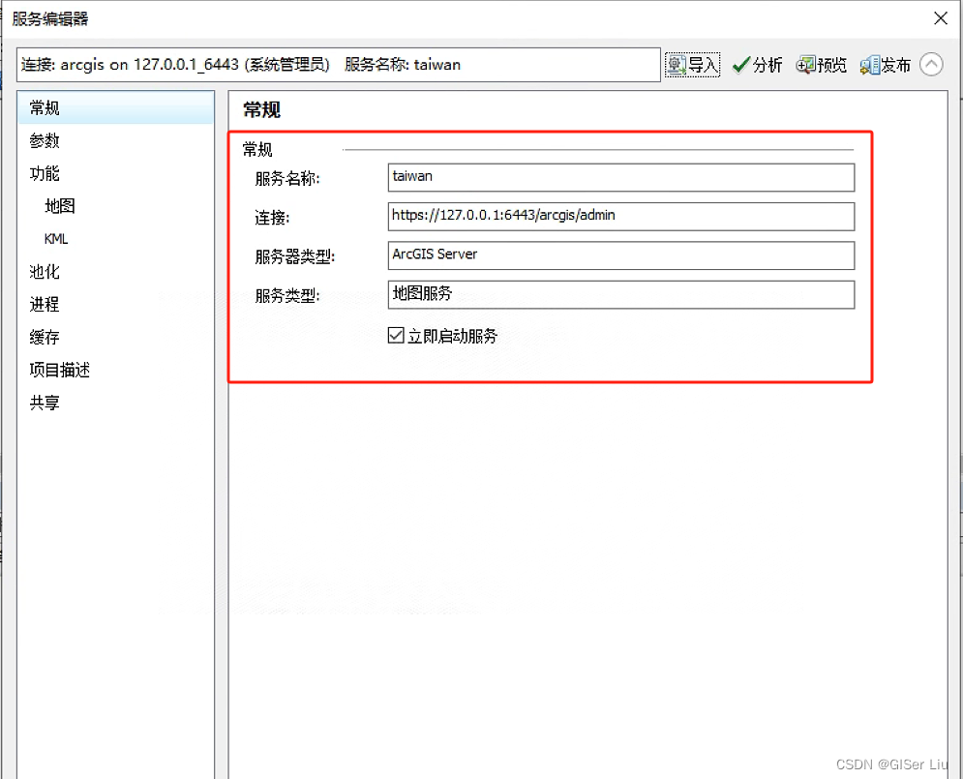Click the 导入 (Import) toolbar icon

[x=692, y=64]
